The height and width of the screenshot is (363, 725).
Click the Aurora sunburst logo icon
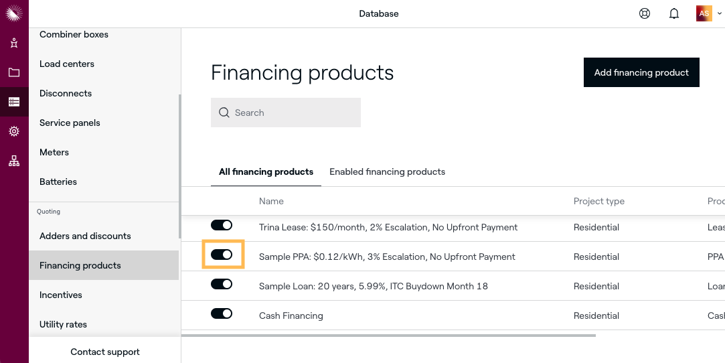coord(14,13)
